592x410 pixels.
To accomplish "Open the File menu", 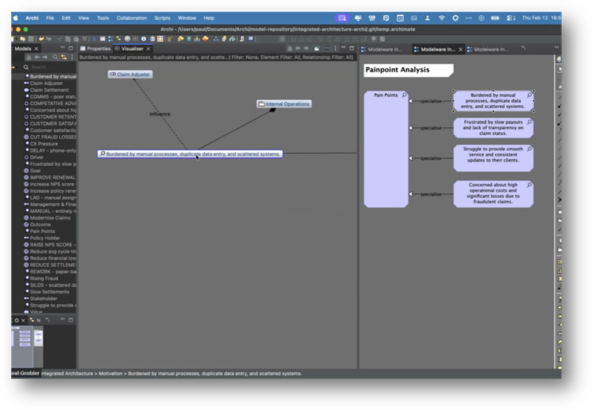I will click(x=50, y=18).
